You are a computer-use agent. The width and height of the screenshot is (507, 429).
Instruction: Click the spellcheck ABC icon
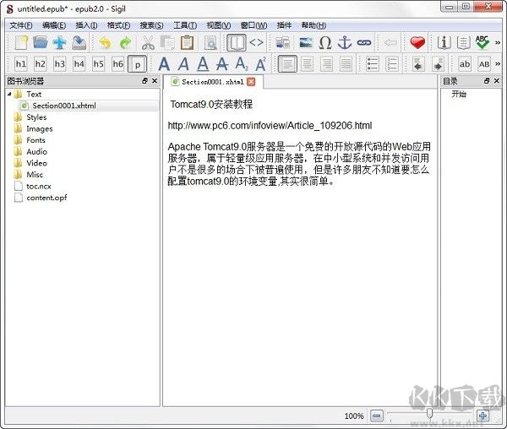click(482, 42)
